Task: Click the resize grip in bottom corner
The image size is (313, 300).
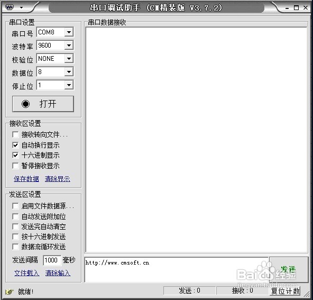Action: tap(307, 294)
